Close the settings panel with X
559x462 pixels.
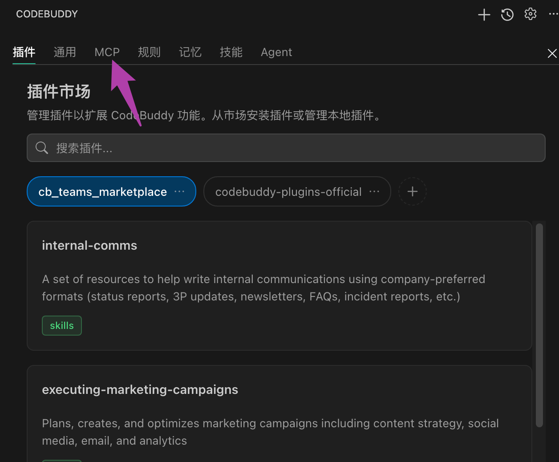tap(552, 53)
